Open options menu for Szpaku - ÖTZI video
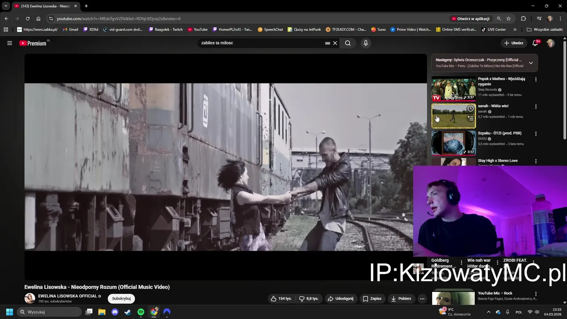 click(x=536, y=134)
